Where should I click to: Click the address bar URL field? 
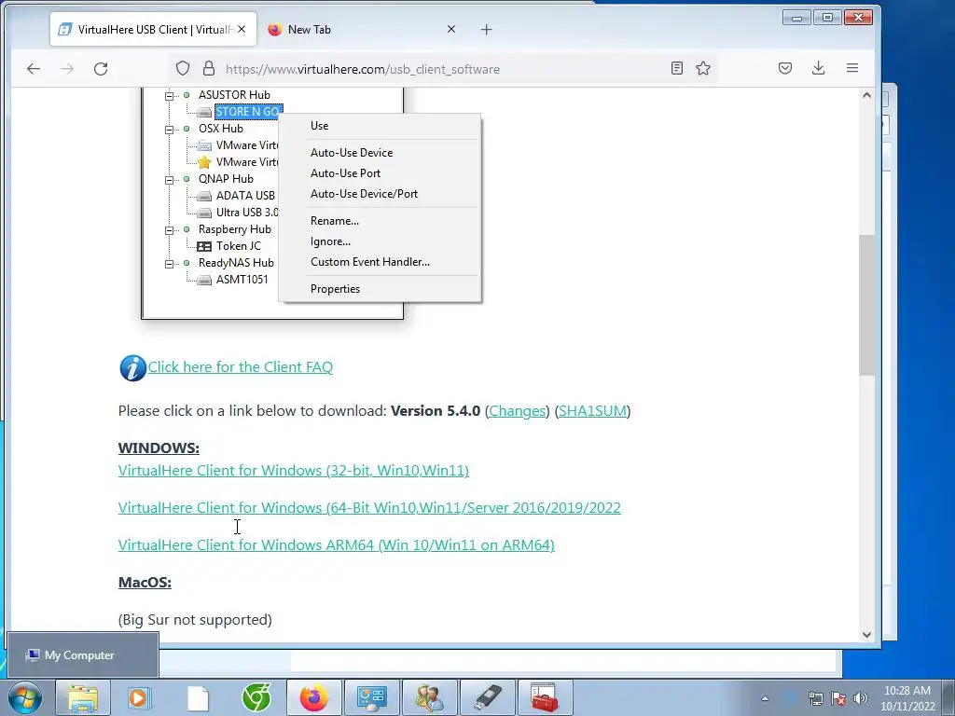445,69
